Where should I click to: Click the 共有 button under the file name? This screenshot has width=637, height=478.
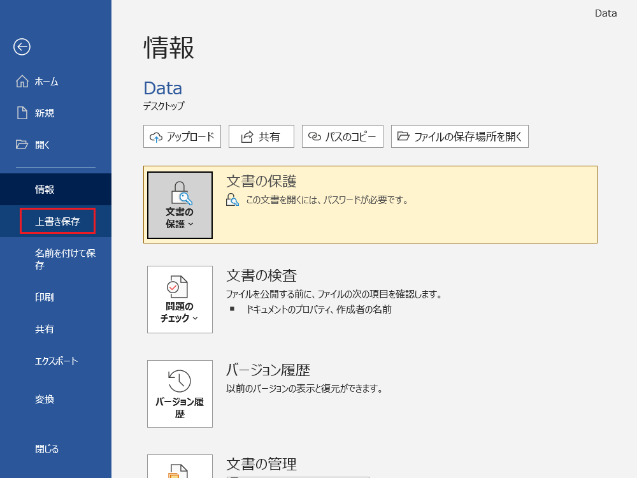(x=261, y=136)
